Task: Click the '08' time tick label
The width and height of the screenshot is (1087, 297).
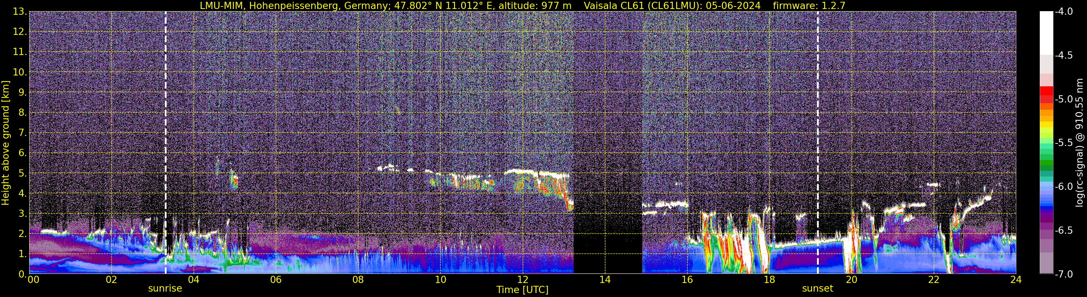Action: tap(358, 280)
